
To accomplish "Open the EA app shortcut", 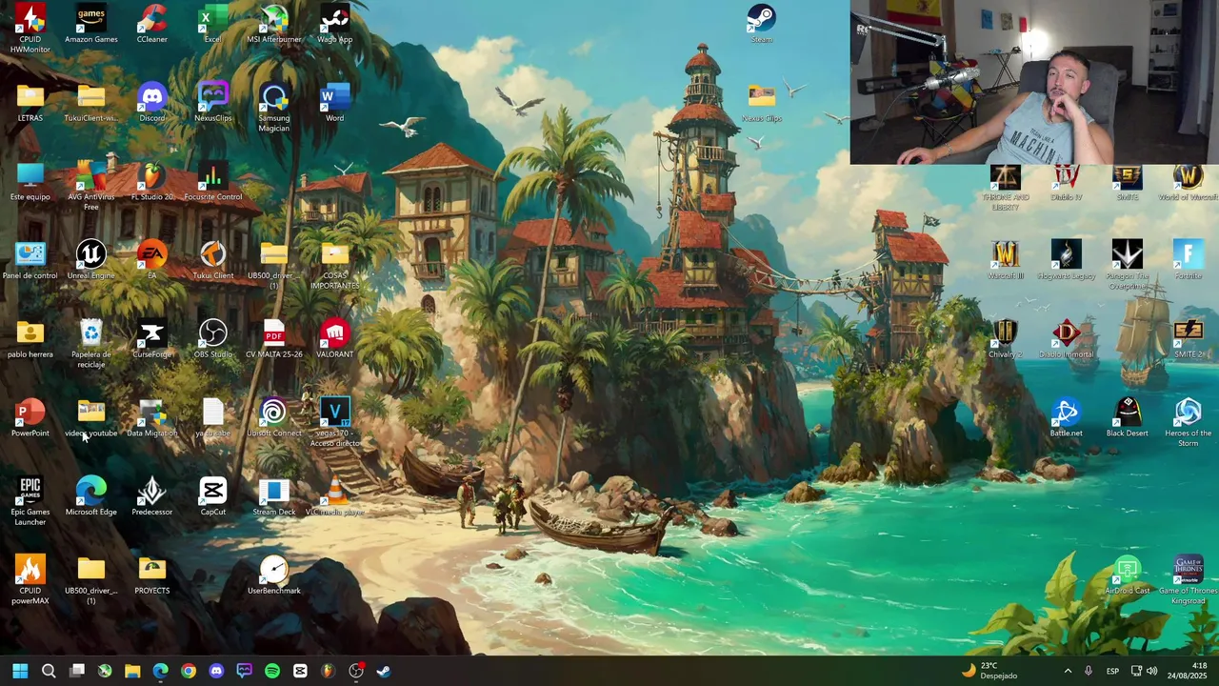I will tap(152, 260).
